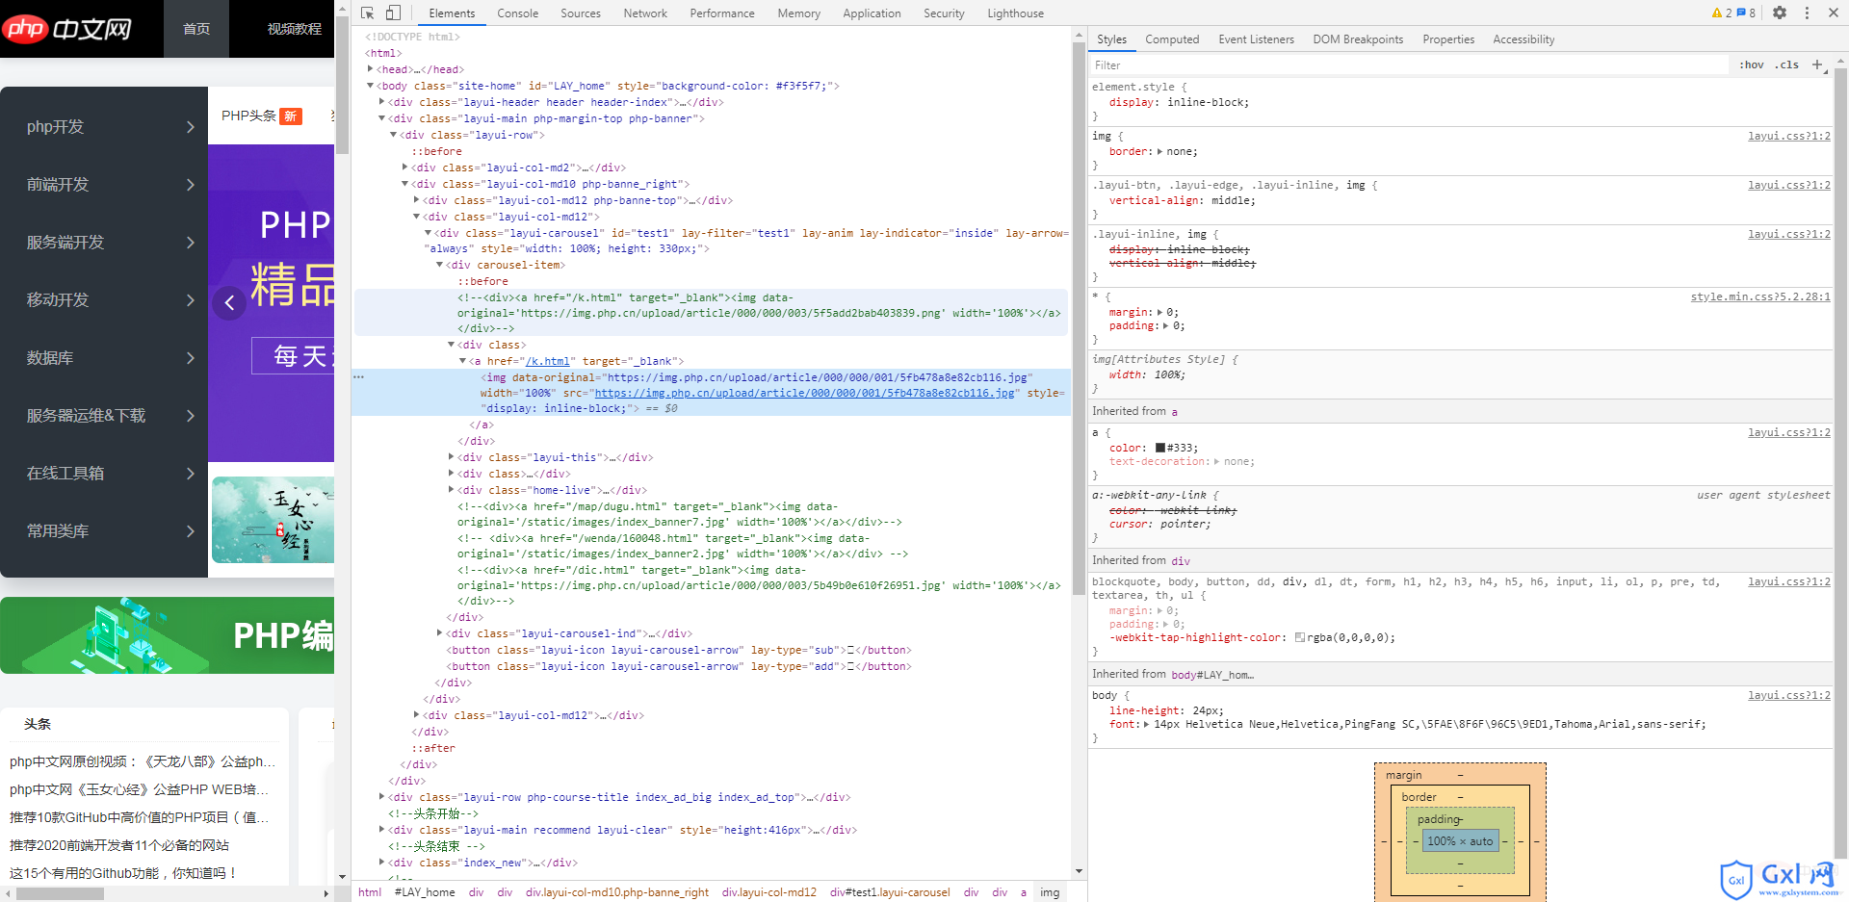Open the 常用类库 sidebar category
The height and width of the screenshot is (902, 1849).
[104, 531]
